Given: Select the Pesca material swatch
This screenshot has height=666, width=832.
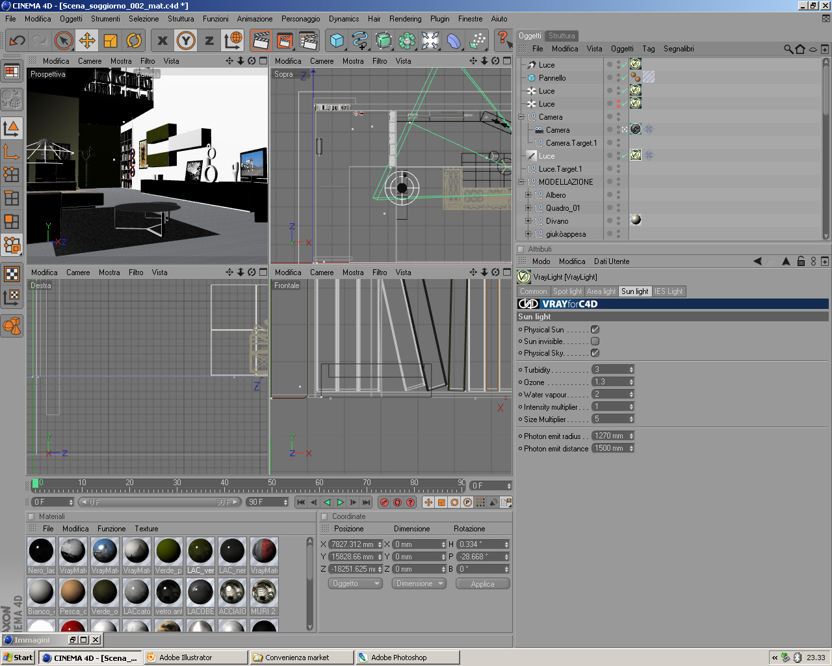Looking at the screenshot, I should tap(73, 593).
